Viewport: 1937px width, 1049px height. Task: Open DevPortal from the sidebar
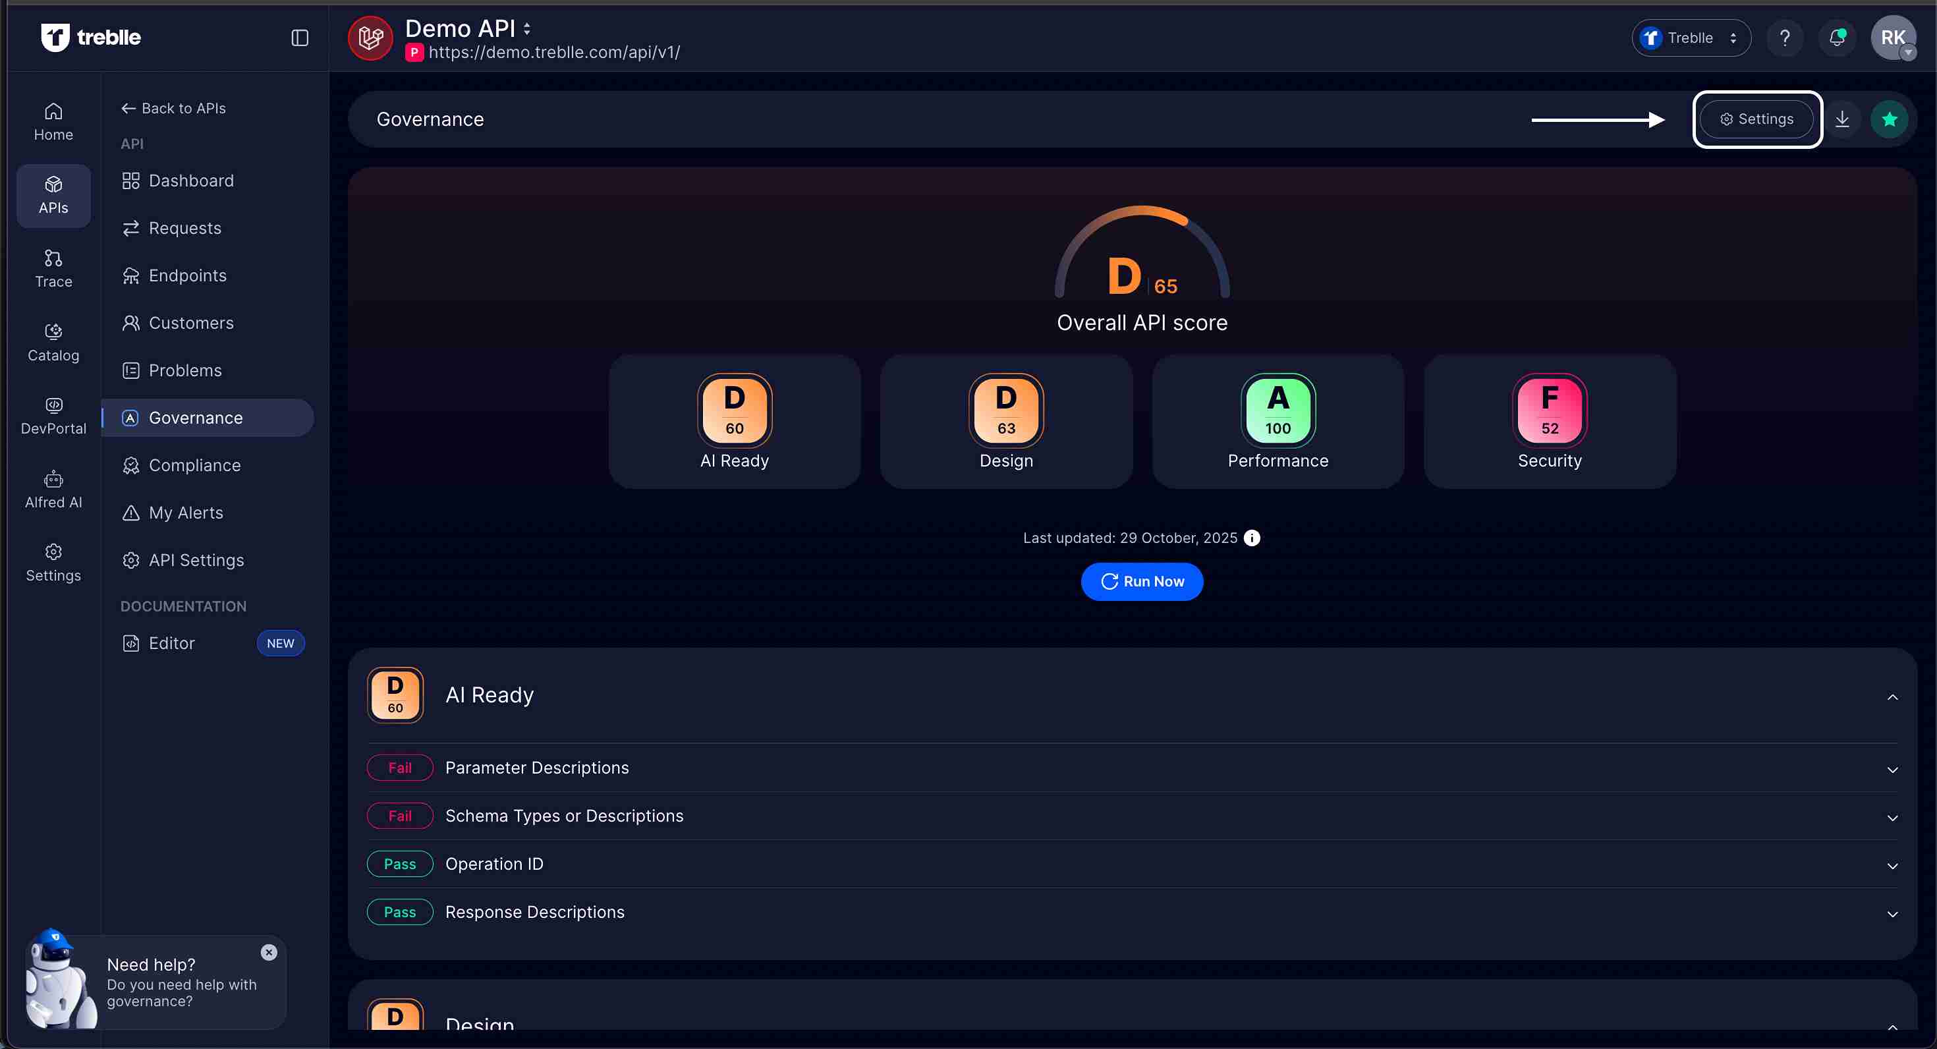[x=53, y=414]
